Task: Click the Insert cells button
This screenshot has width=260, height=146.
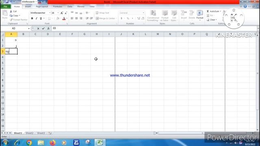Action: click(x=184, y=15)
